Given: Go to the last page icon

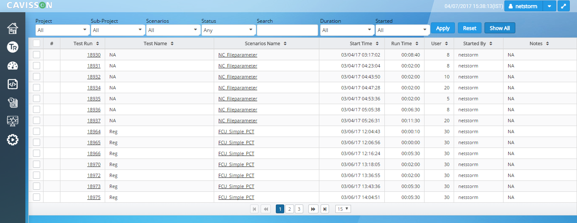Looking at the screenshot, I should point(324,209).
